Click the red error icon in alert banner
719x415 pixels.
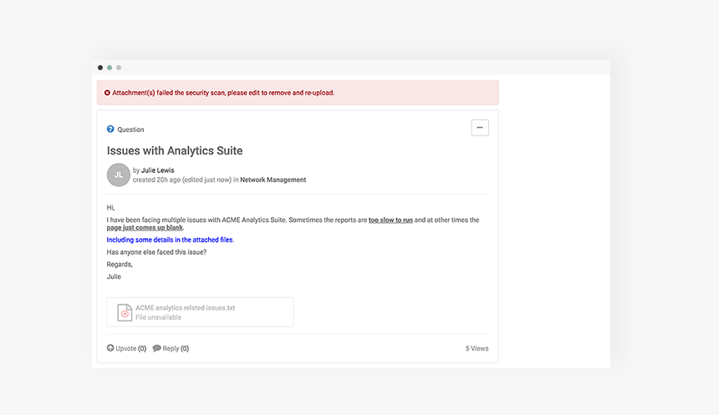[107, 93]
